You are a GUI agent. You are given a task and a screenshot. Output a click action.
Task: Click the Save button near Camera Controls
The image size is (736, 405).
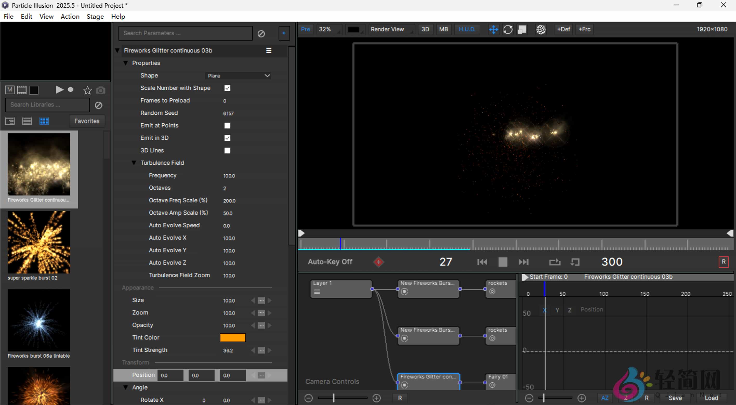click(x=676, y=397)
